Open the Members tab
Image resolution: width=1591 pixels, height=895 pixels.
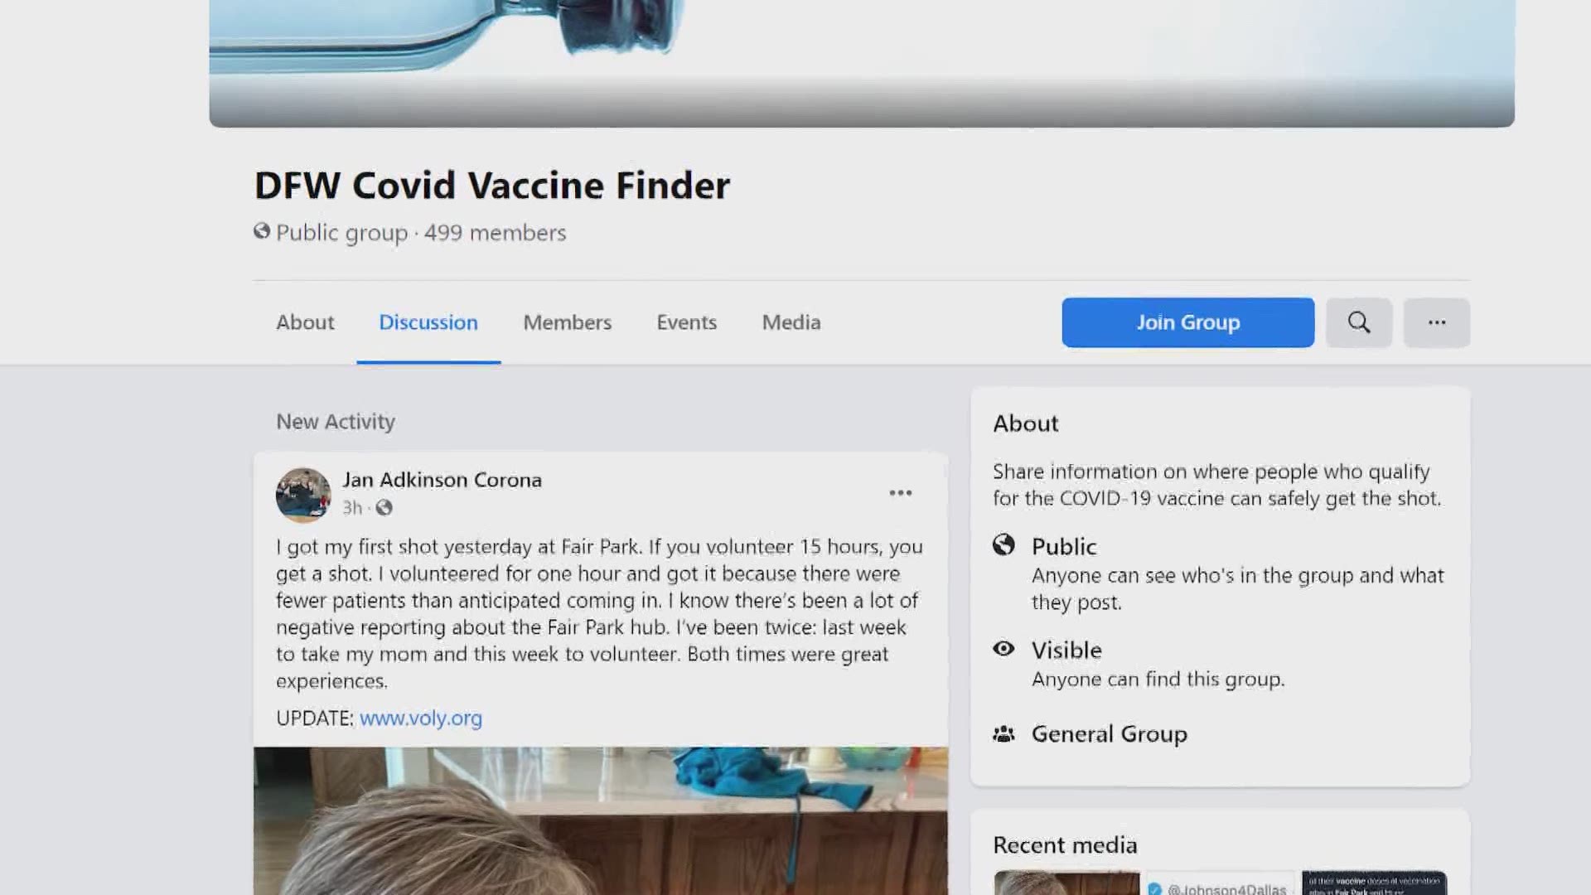coord(568,322)
